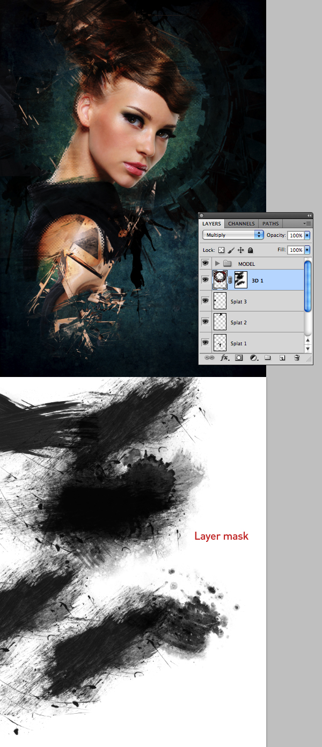This screenshot has width=322, height=747.
Task: Select the 3D 1 layer thumbnail
Action: click(220, 280)
